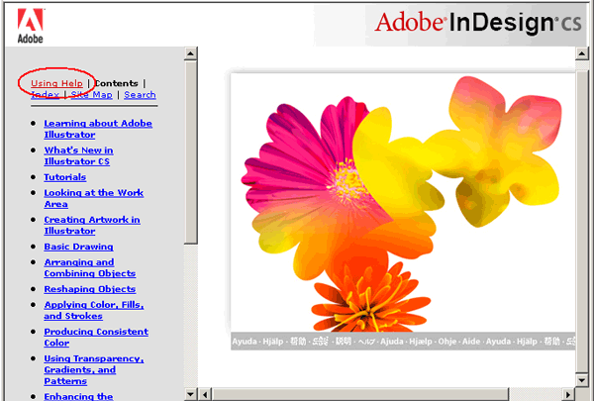Open the Search link

point(140,95)
